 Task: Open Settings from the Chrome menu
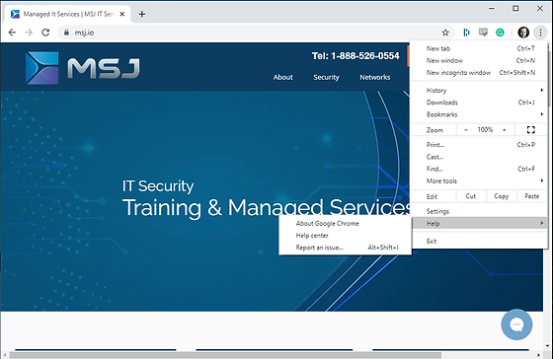479,211
